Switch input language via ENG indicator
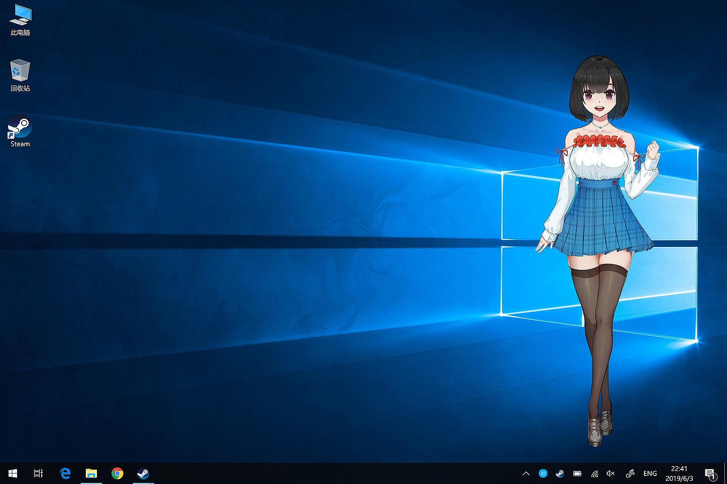The width and height of the screenshot is (727, 484). (x=650, y=473)
